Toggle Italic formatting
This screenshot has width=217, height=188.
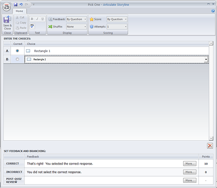pos(37,19)
